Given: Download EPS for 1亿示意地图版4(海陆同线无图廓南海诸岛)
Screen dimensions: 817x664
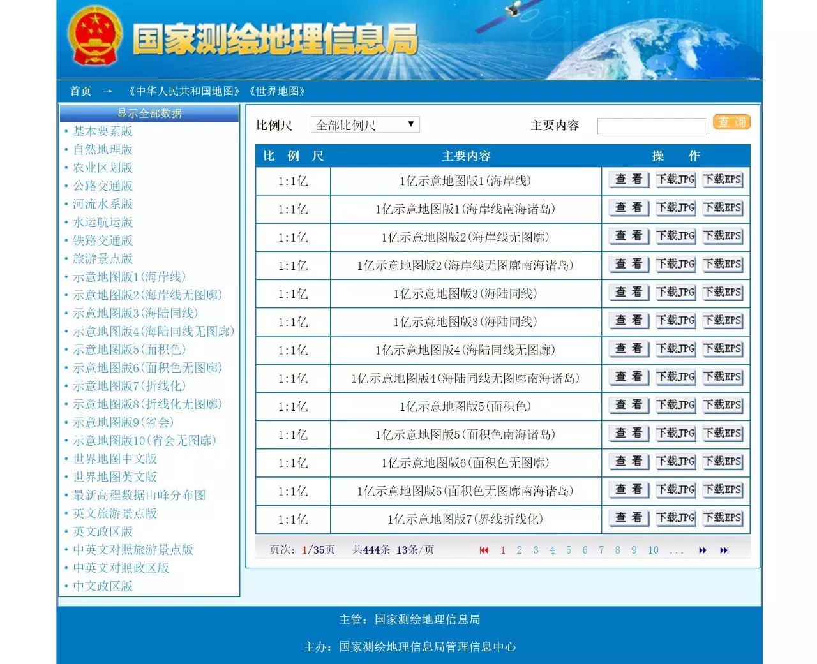Looking at the screenshot, I should coord(723,377).
